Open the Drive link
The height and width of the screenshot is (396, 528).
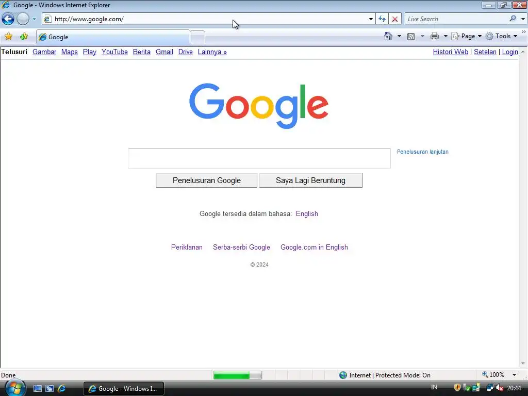[186, 52]
